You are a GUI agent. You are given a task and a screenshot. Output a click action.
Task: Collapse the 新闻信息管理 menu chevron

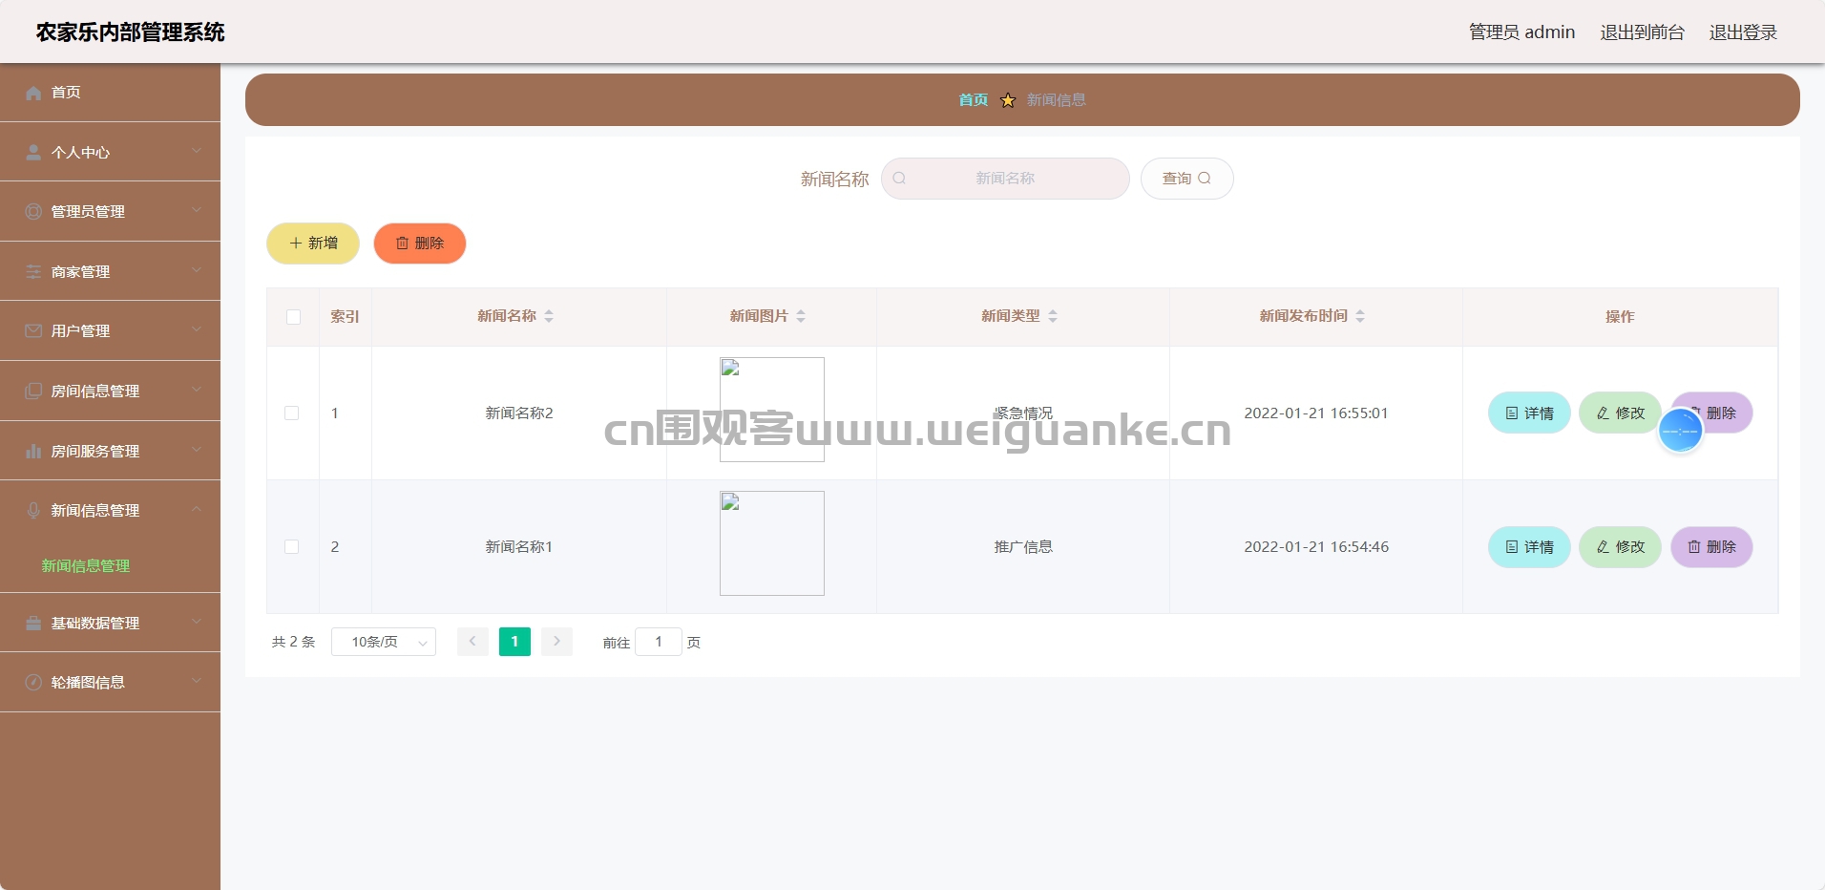pyautogui.click(x=196, y=510)
